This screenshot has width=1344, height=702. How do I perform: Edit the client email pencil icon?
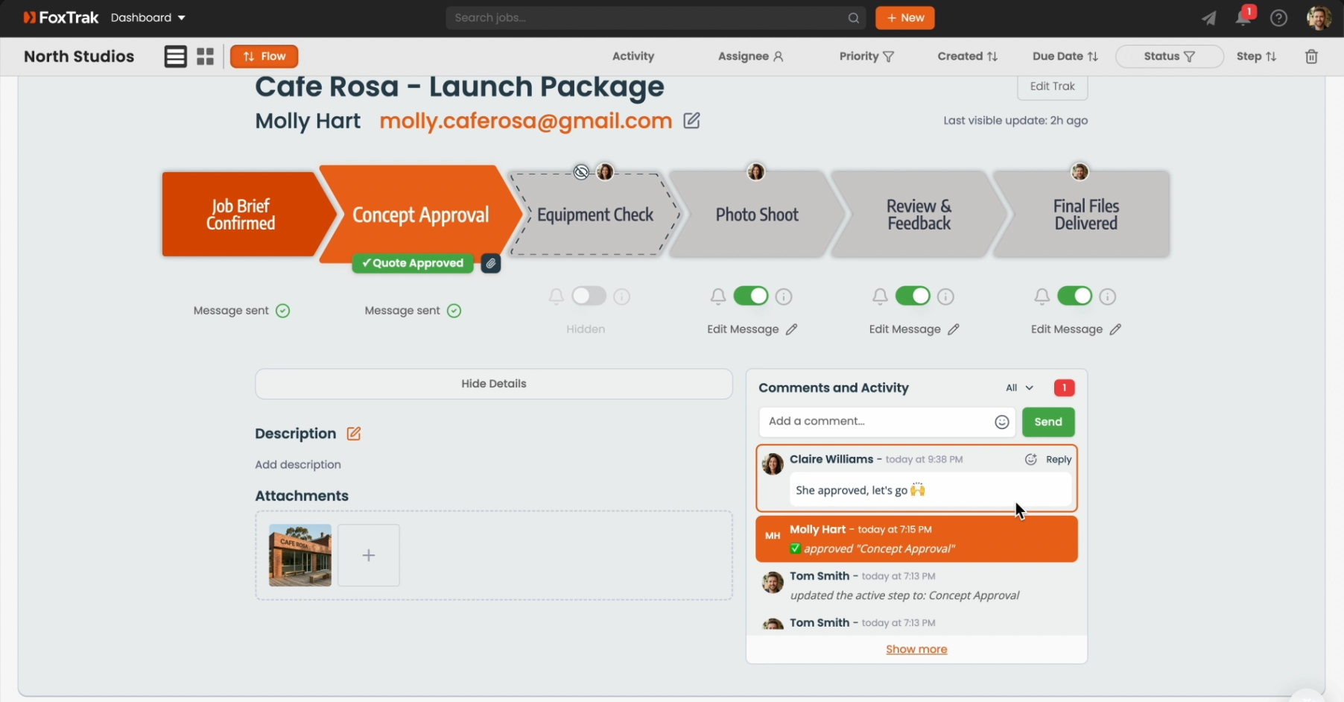point(692,121)
